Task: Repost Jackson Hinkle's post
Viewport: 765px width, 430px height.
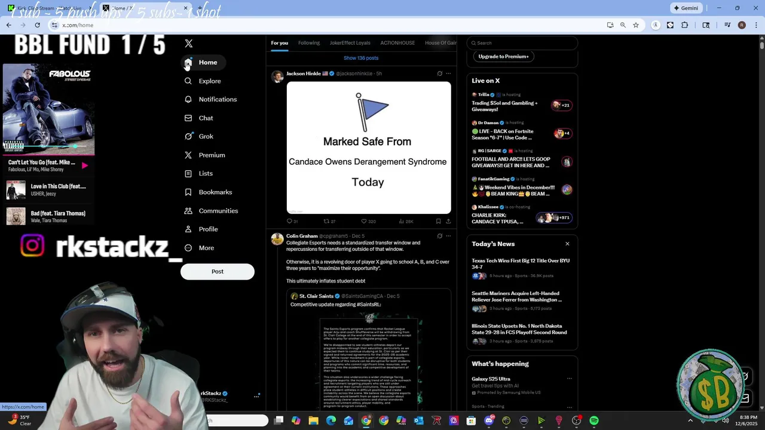Action: [329, 221]
